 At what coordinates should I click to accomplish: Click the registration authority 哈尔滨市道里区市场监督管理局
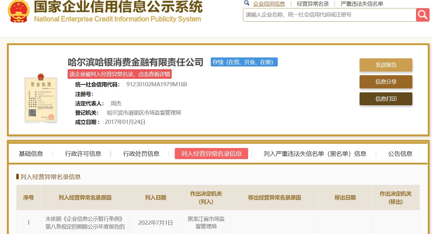pos(144,113)
